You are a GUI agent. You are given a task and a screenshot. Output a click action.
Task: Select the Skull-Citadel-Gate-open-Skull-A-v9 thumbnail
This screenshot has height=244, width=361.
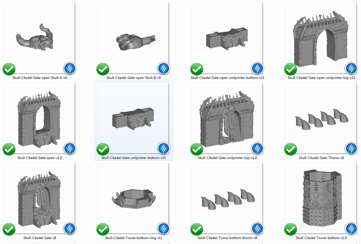click(39, 38)
